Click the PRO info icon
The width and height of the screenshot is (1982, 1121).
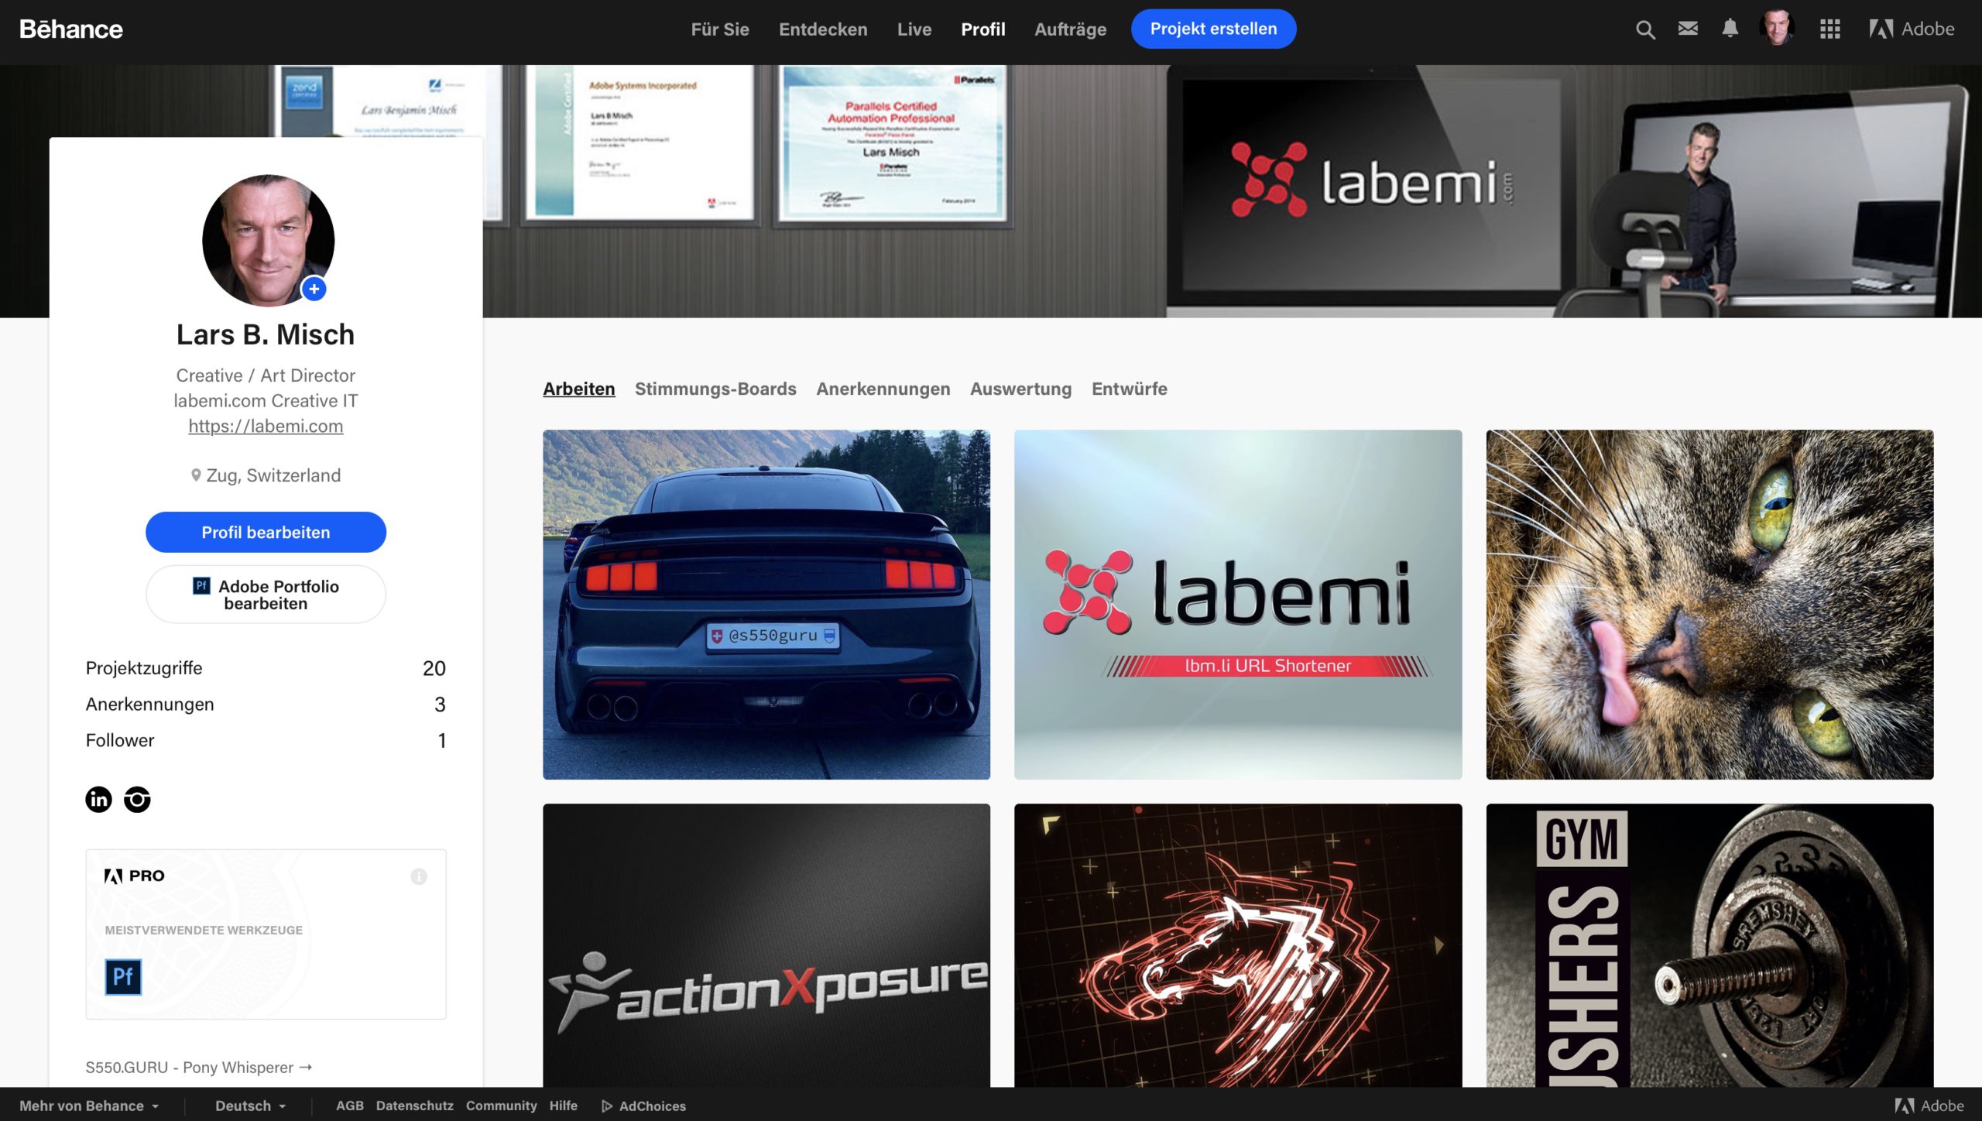click(419, 876)
